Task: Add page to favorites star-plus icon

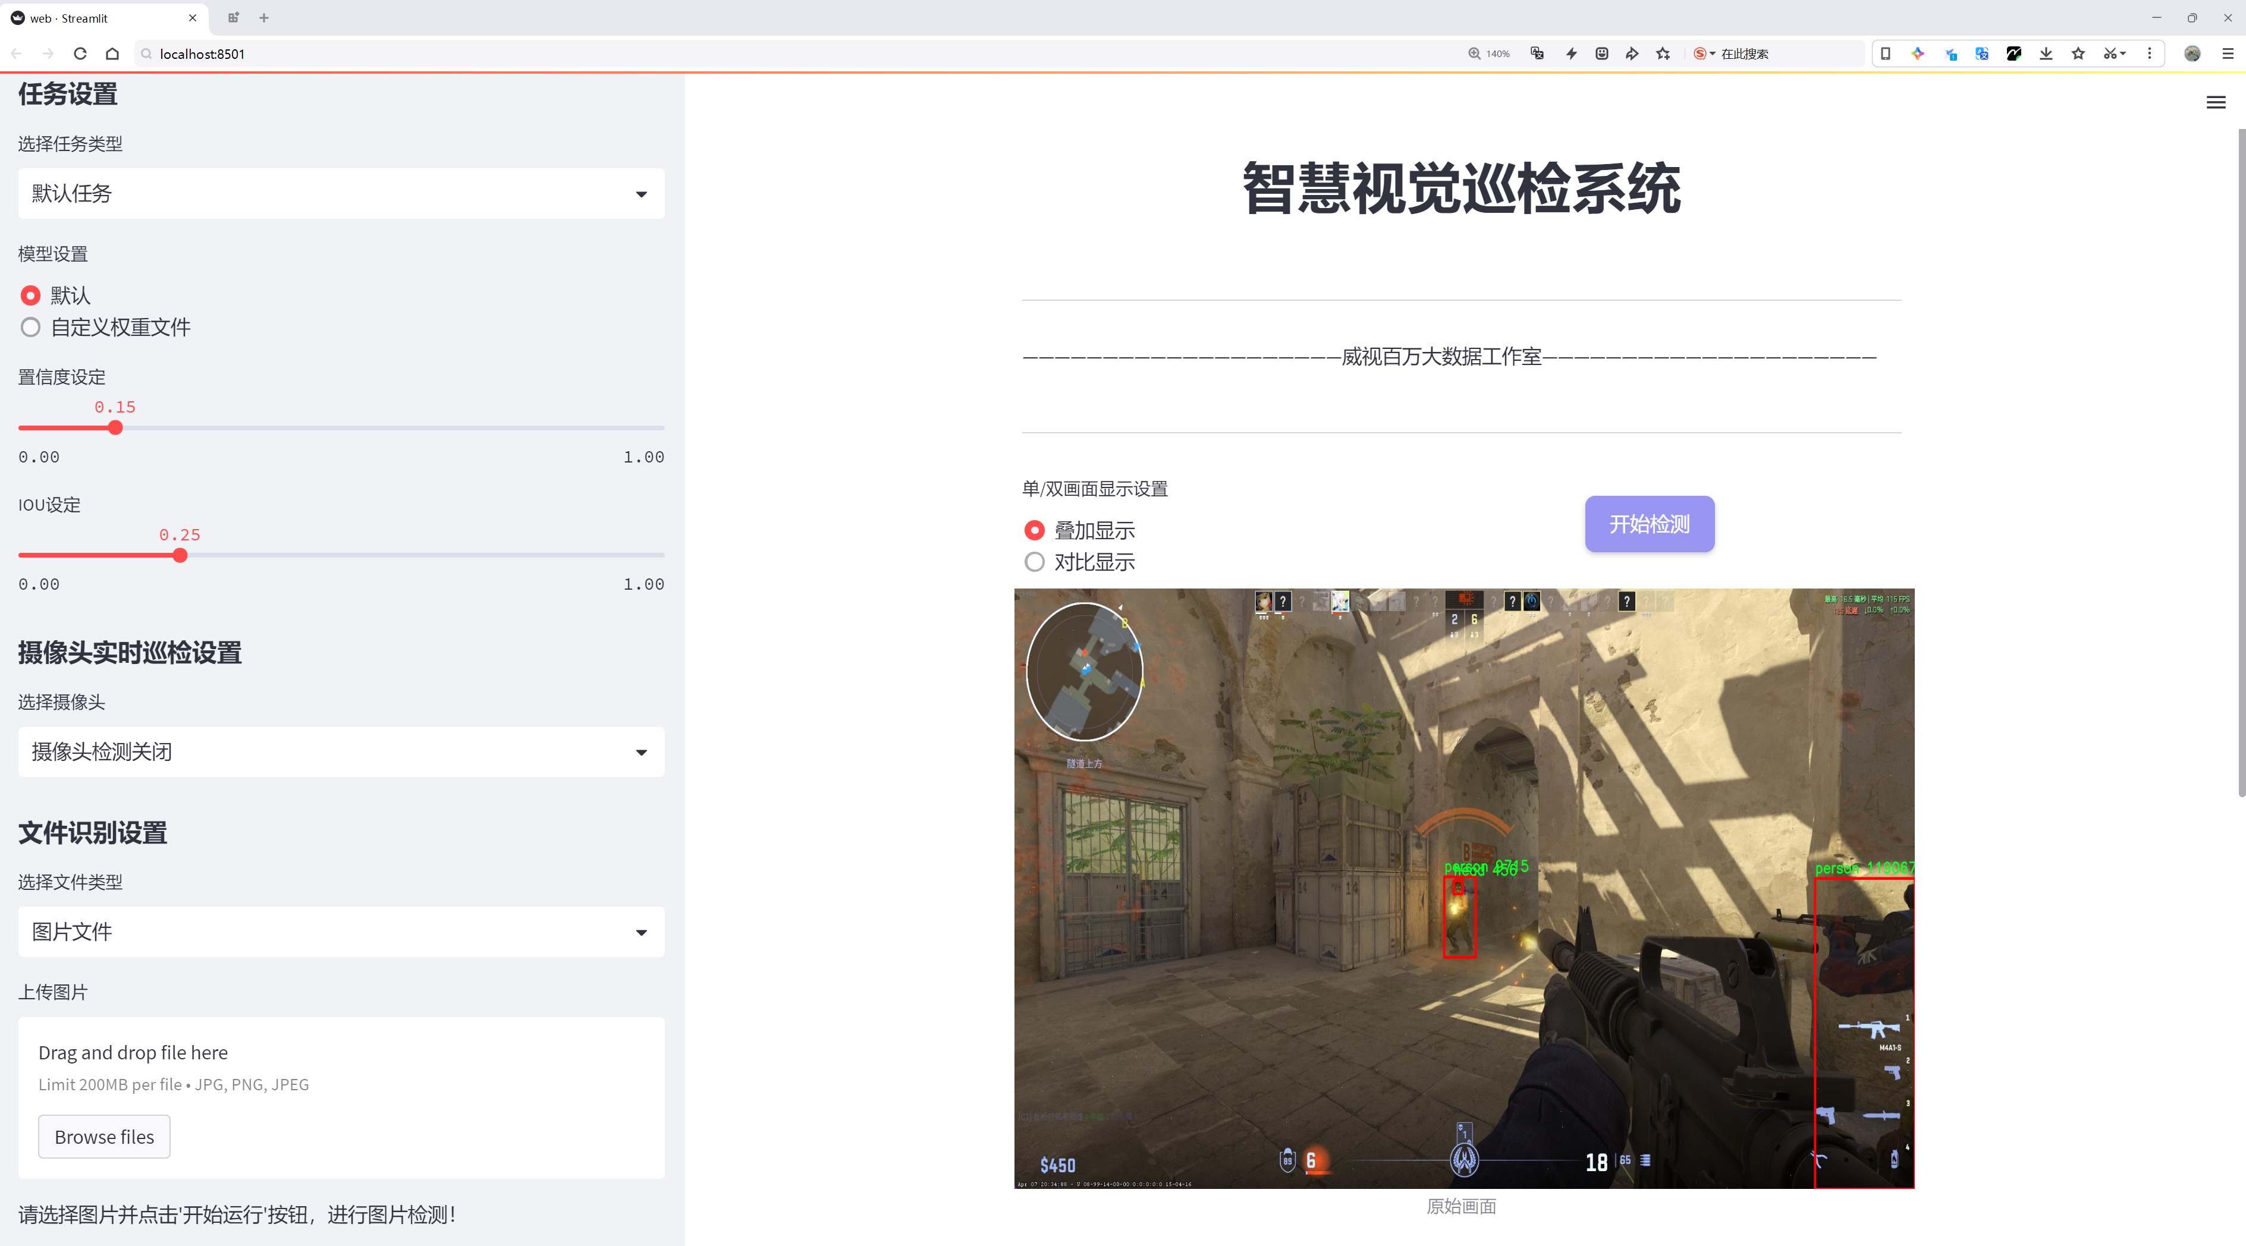Action: coord(1664,53)
